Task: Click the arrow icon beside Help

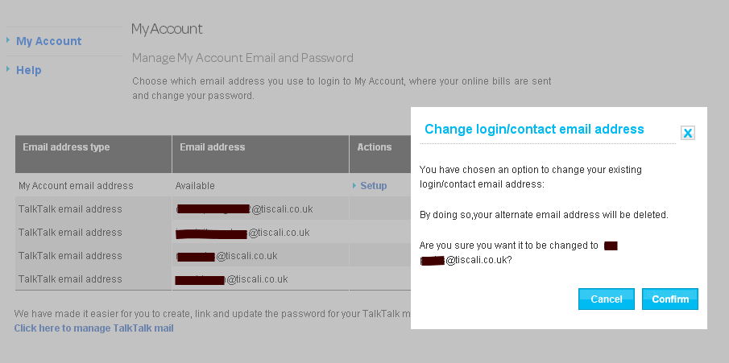Action: click(x=8, y=69)
